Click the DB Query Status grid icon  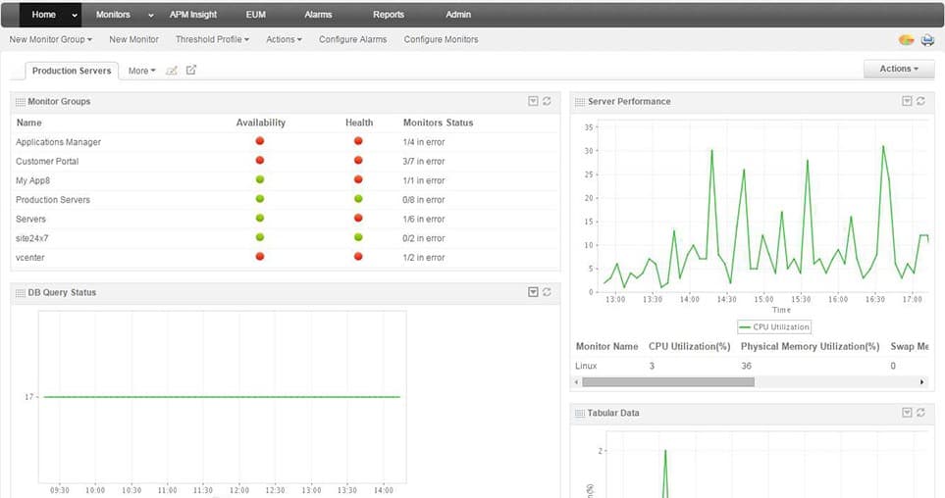pos(21,293)
